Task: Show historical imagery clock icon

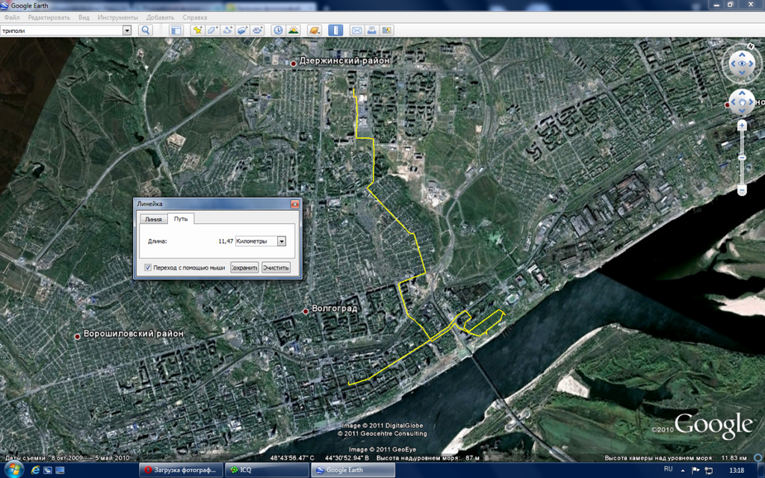Action: click(278, 30)
